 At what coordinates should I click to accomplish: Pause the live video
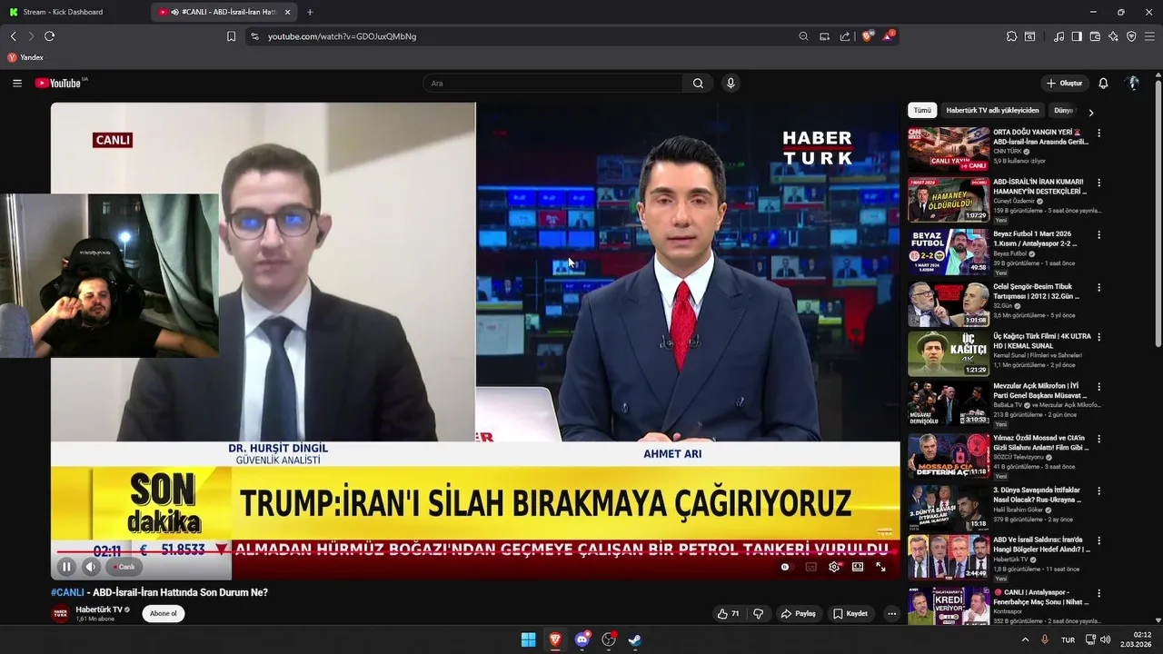click(66, 567)
